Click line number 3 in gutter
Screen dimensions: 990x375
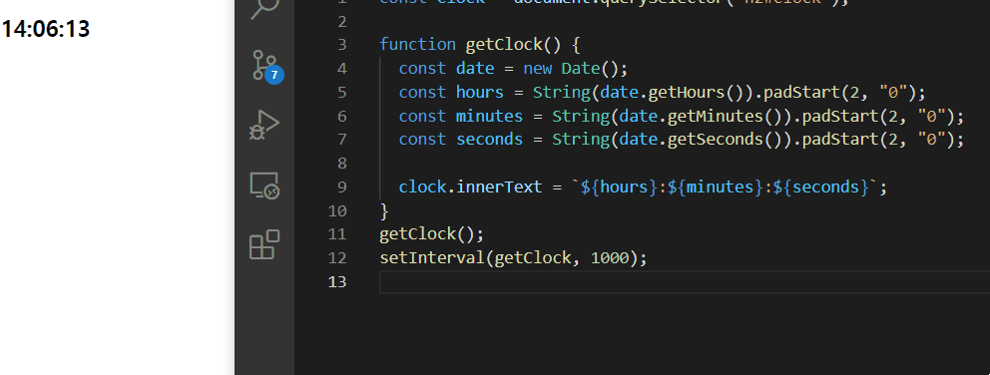342,45
